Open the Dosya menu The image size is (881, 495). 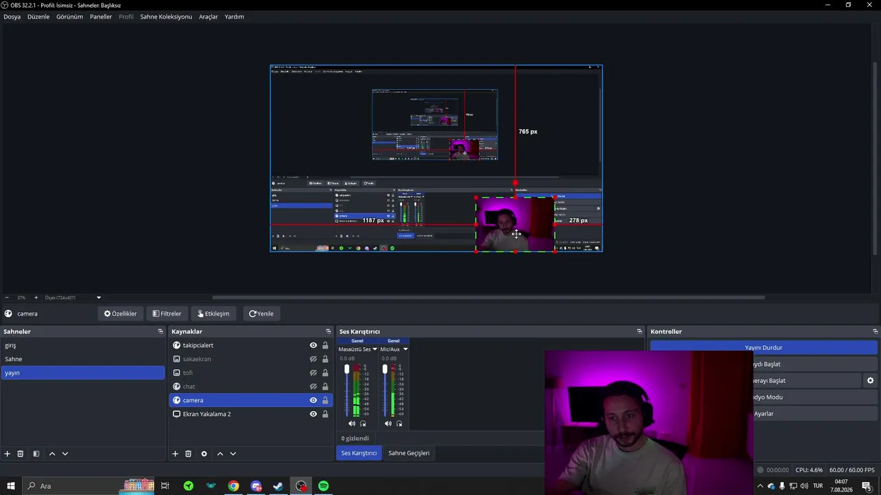(12, 16)
